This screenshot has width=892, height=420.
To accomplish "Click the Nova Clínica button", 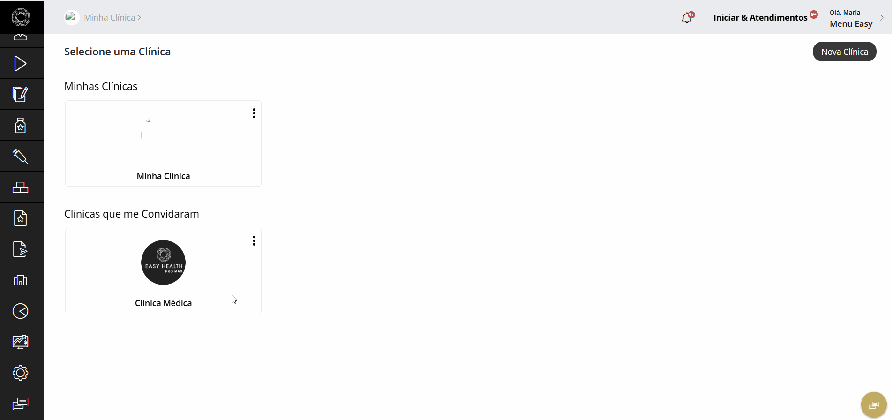I will (844, 52).
